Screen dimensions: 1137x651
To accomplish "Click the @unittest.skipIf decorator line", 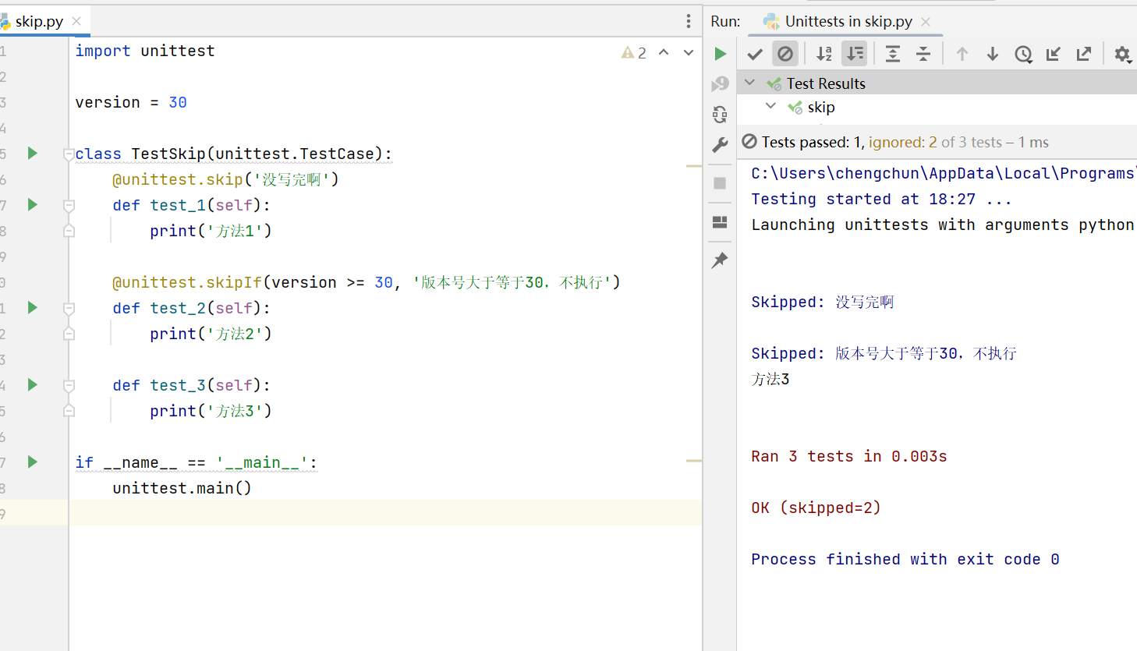I will pos(366,282).
